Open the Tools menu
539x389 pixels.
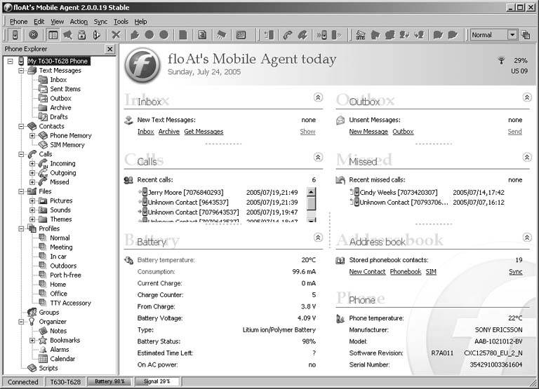[x=121, y=22]
